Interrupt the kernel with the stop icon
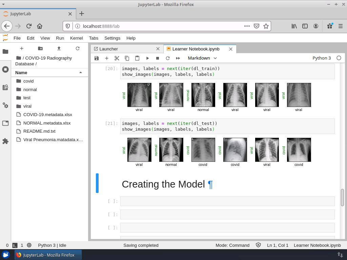347x260 pixels. pos(158,58)
